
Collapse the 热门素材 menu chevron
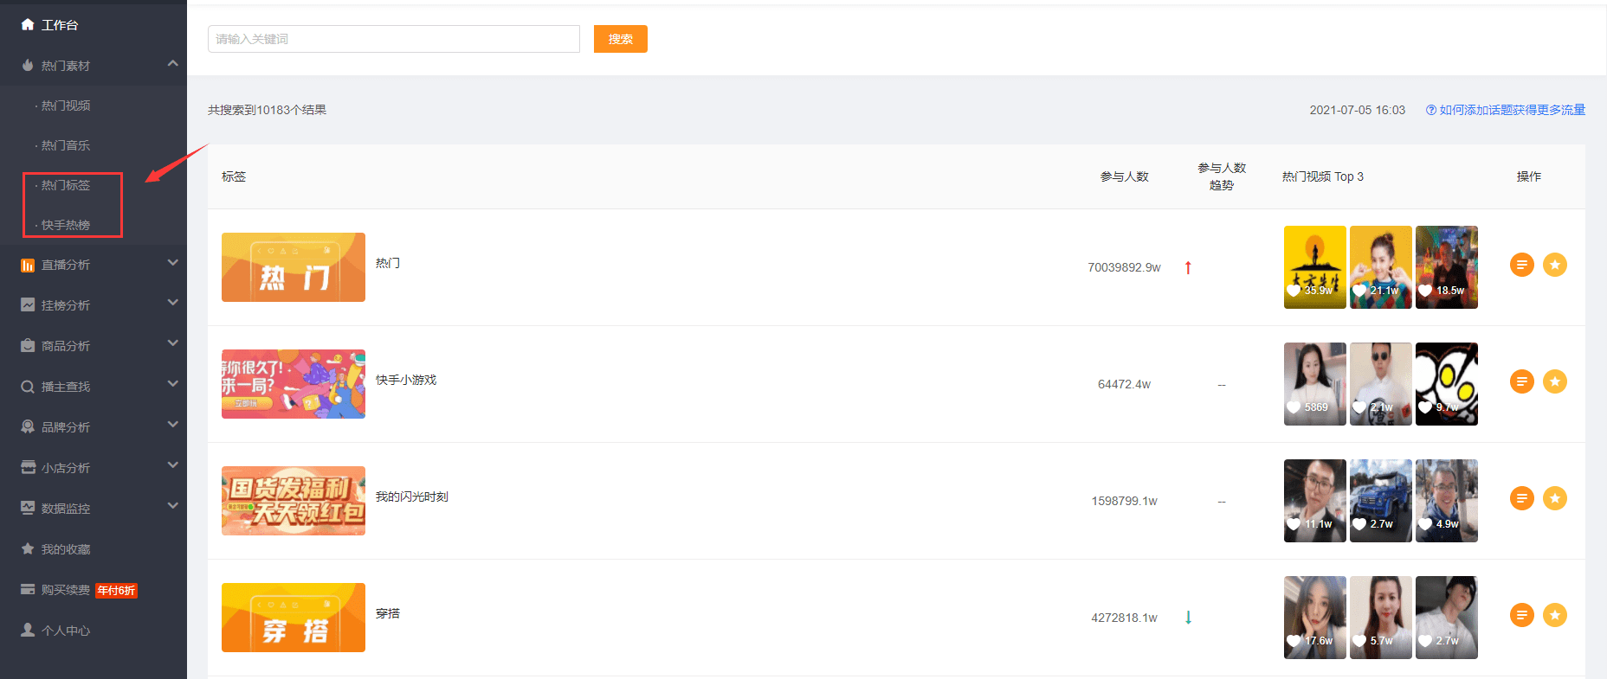(173, 63)
